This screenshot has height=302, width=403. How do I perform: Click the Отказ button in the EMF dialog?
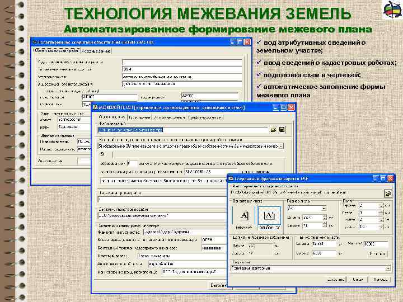point(358,280)
